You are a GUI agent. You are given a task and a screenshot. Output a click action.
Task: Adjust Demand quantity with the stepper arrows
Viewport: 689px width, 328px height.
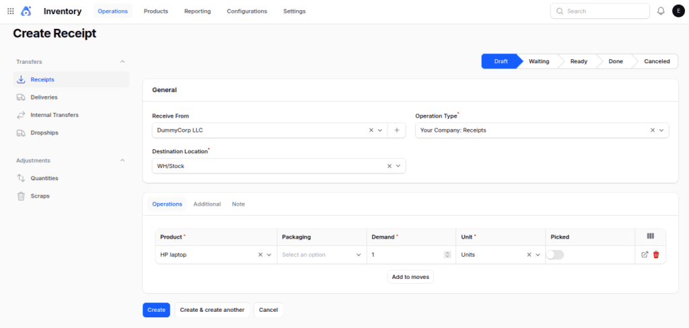tap(447, 255)
